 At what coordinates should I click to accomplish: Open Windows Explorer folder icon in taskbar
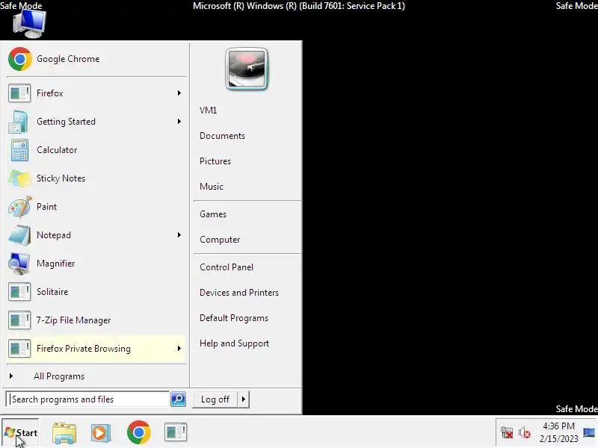coord(64,433)
